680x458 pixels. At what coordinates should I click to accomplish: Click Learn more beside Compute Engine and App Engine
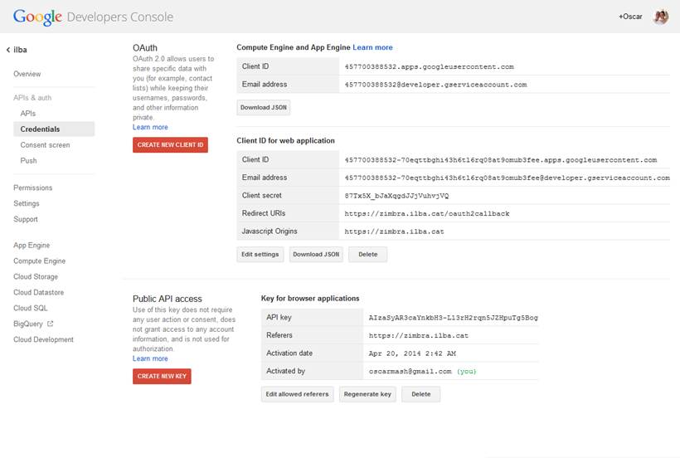pyautogui.click(x=372, y=47)
